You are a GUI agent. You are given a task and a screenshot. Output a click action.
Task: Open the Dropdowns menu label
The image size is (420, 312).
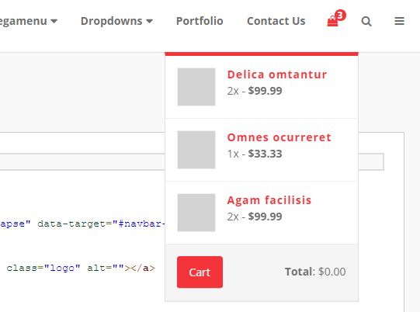[x=112, y=21]
